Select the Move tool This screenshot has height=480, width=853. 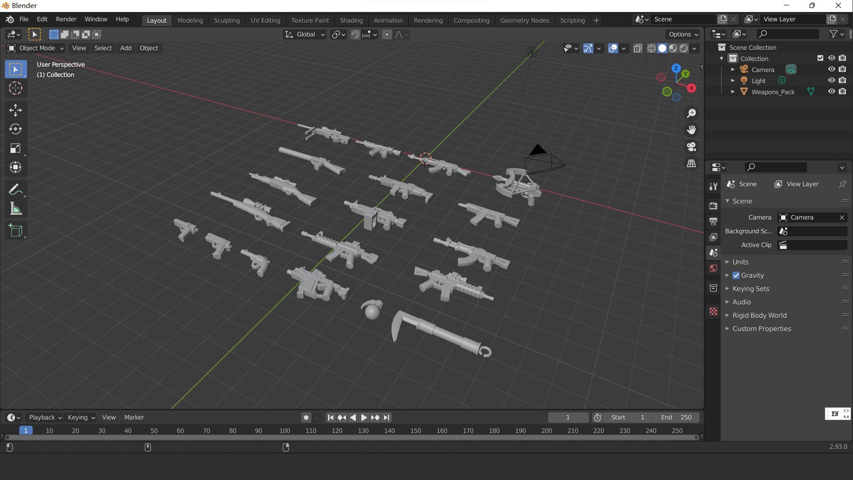(16, 110)
